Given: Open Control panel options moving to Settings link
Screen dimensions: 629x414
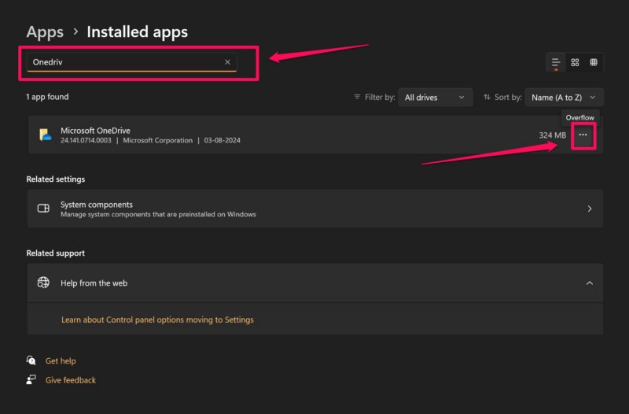Looking at the screenshot, I should pos(157,320).
